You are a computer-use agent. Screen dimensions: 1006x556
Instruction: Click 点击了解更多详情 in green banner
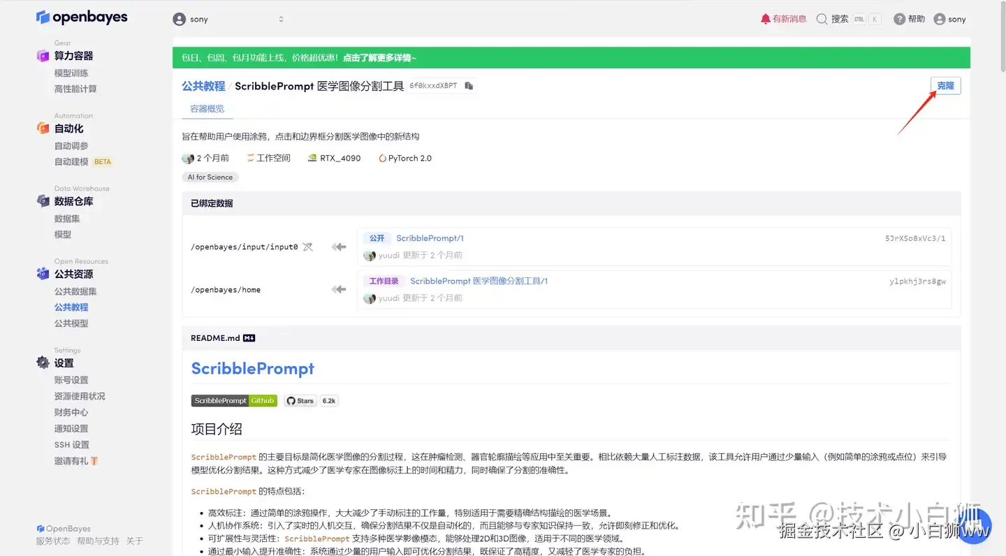point(379,58)
